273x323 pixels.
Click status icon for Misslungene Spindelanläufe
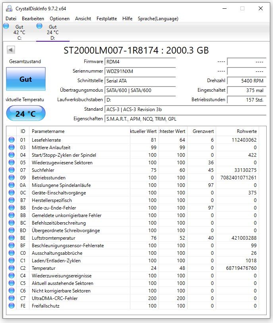tap(12, 185)
